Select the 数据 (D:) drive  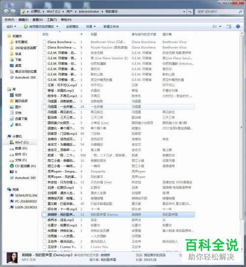(x=19, y=148)
